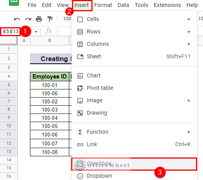The image size is (203, 180).
Task: Click the Dropdown circled-arrow icon
Action: [80, 176]
